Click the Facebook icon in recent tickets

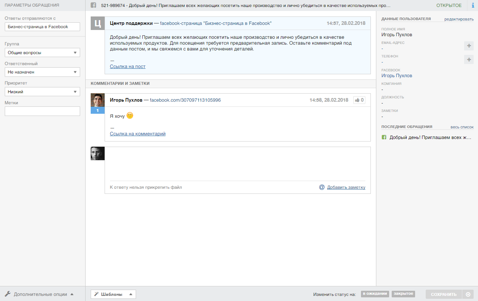tap(384, 138)
